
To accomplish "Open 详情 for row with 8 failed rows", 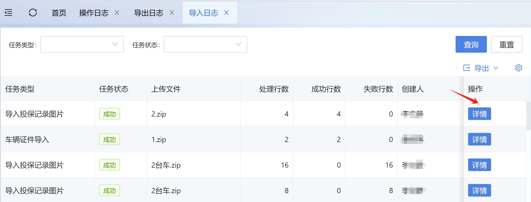I will 479,191.
